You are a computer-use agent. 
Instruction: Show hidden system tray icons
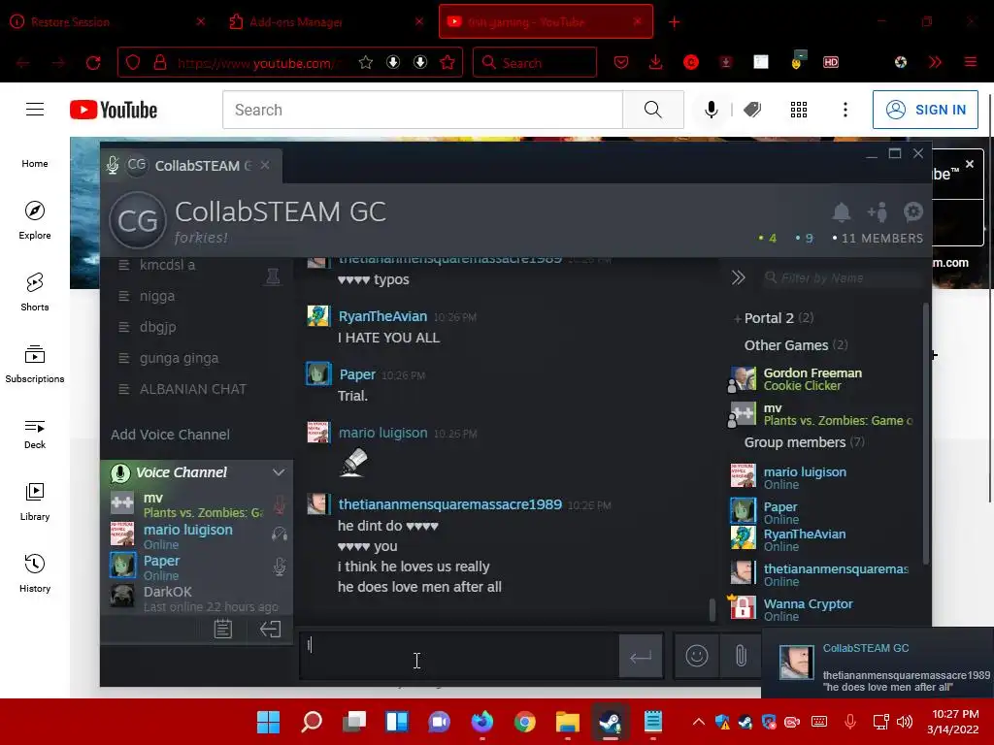[x=699, y=722]
